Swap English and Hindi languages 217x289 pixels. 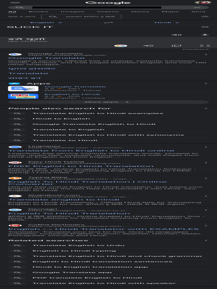[108, 23]
